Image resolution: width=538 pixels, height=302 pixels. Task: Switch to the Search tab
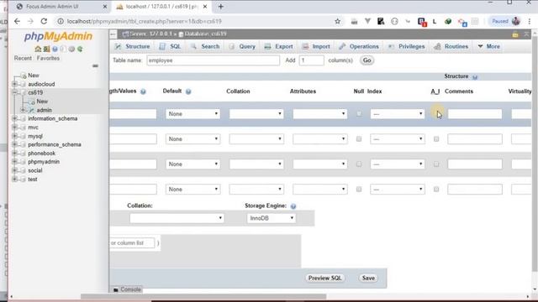(x=205, y=47)
